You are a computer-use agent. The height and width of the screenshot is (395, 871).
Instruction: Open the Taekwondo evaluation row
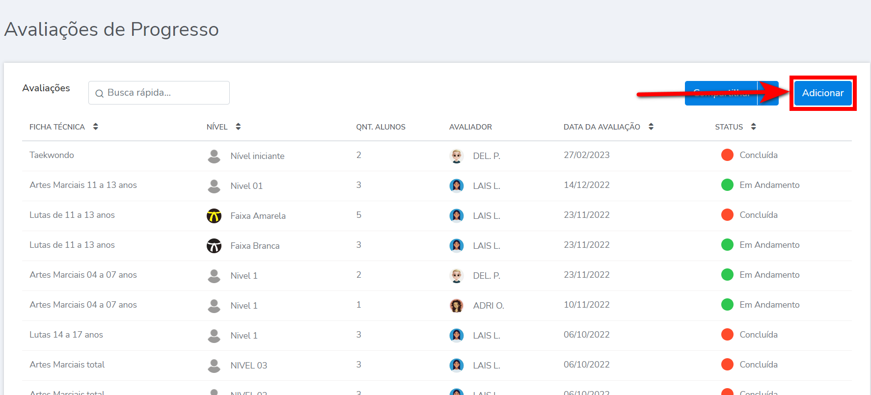coord(52,155)
